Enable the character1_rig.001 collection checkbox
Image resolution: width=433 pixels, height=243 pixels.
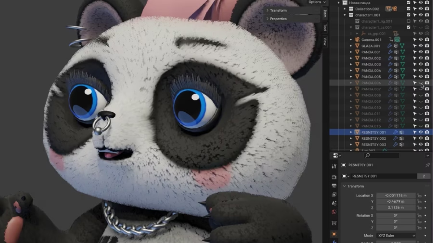[408, 21]
